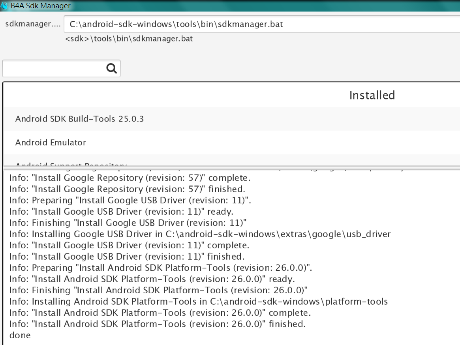Click the Installed section header

click(372, 95)
